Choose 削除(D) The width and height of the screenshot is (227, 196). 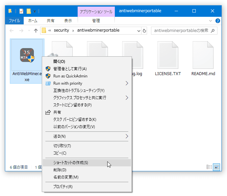tap(87, 170)
